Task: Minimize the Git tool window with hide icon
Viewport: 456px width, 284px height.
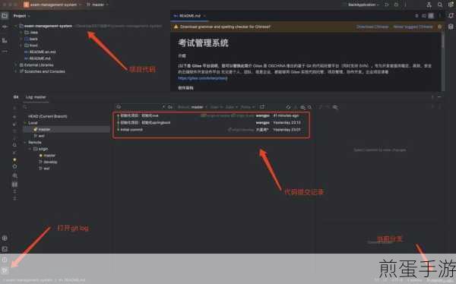Action: (x=439, y=96)
